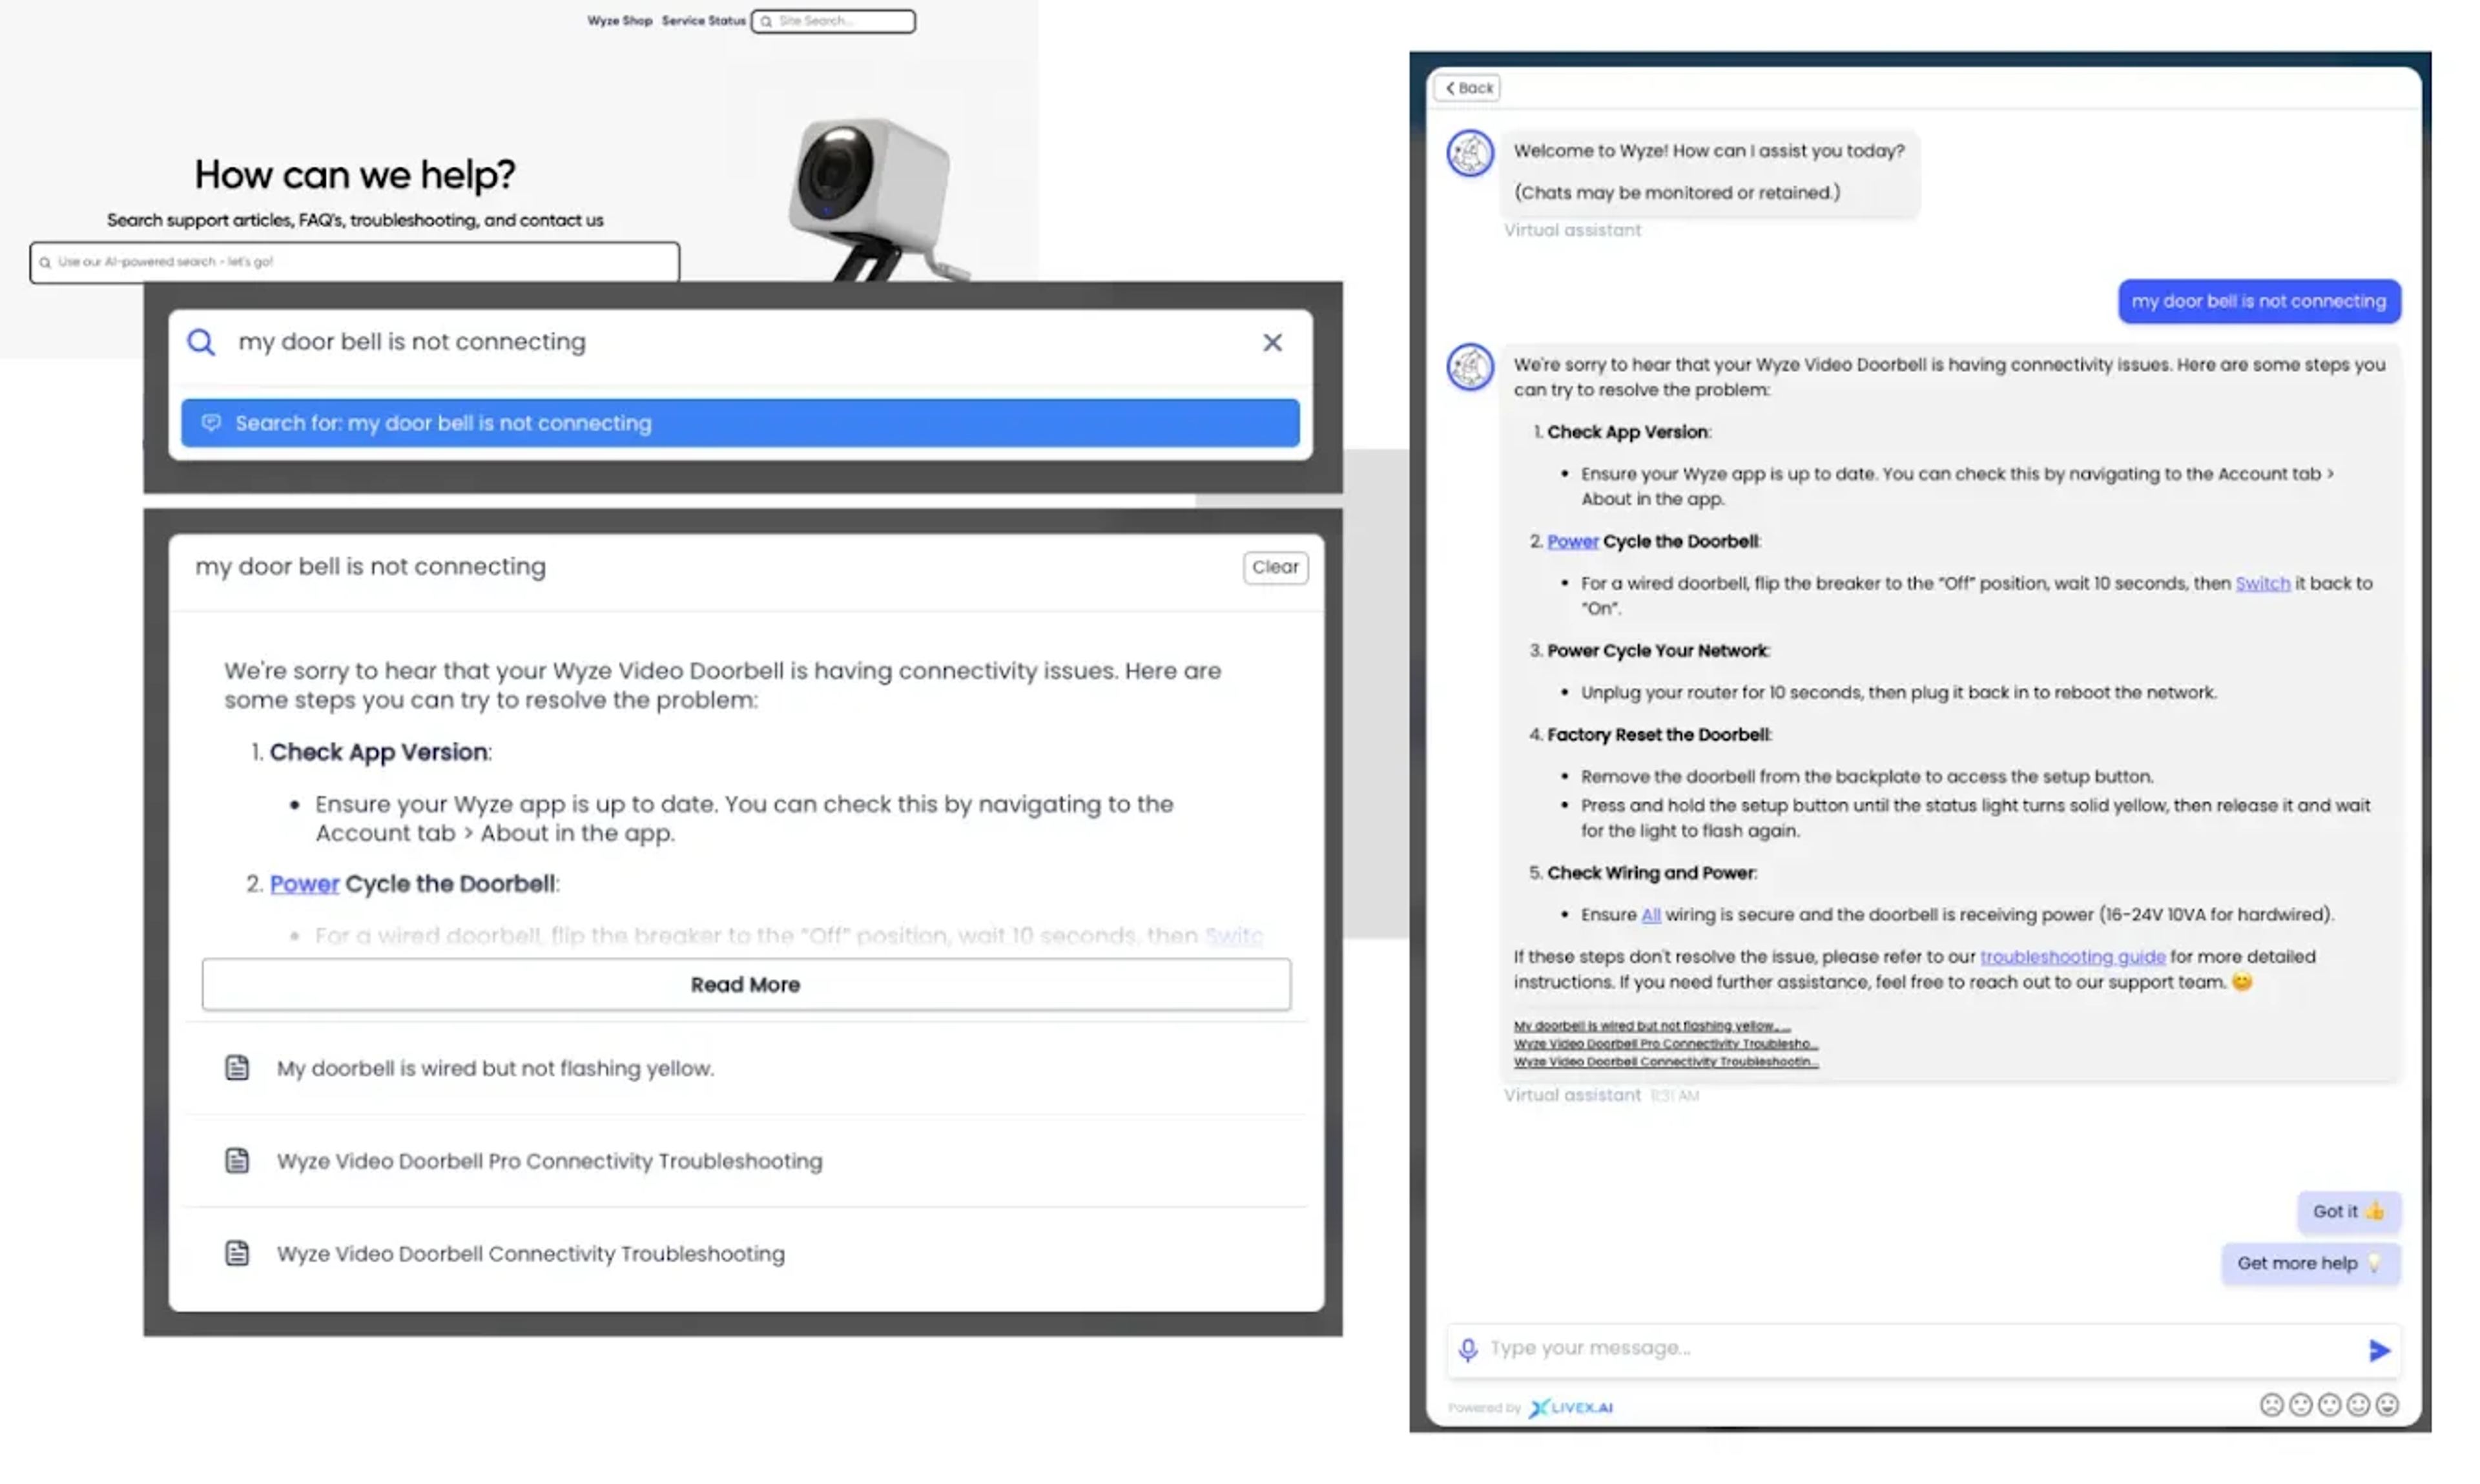Rate the chat with the neutral middle face emoji
The height and width of the screenshot is (1484, 2480).
(x=2329, y=1404)
